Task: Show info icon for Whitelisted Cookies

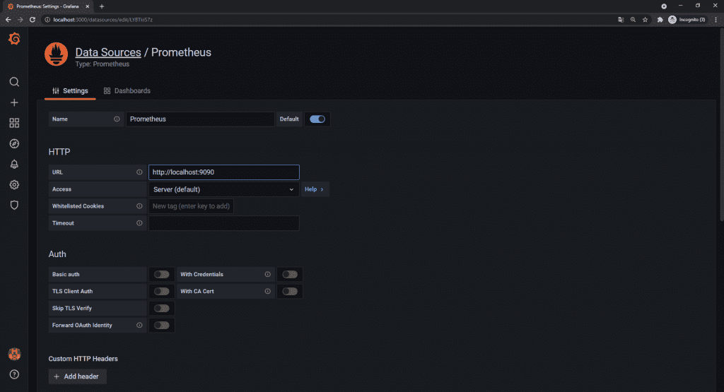Action: pyautogui.click(x=139, y=206)
